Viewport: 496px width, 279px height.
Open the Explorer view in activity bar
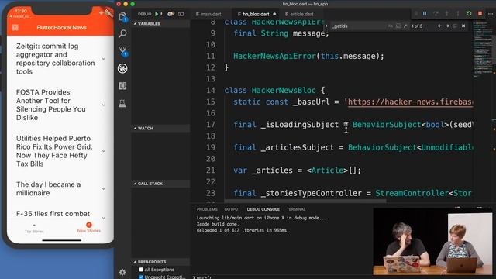[x=122, y=17]
